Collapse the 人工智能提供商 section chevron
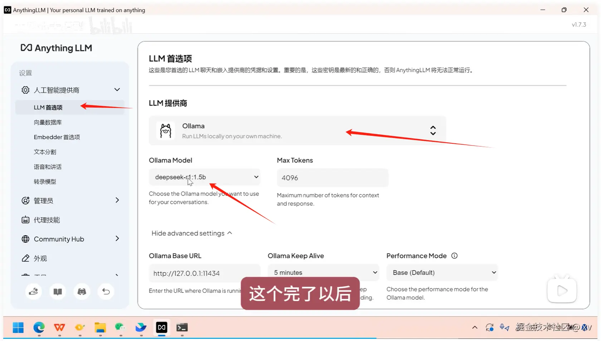 (117, 90)
